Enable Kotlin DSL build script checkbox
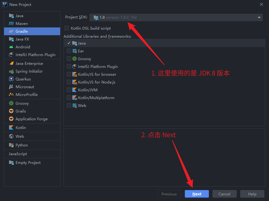Image resolution: width=269 pixels, height=201 pixels. pos(67,28)
